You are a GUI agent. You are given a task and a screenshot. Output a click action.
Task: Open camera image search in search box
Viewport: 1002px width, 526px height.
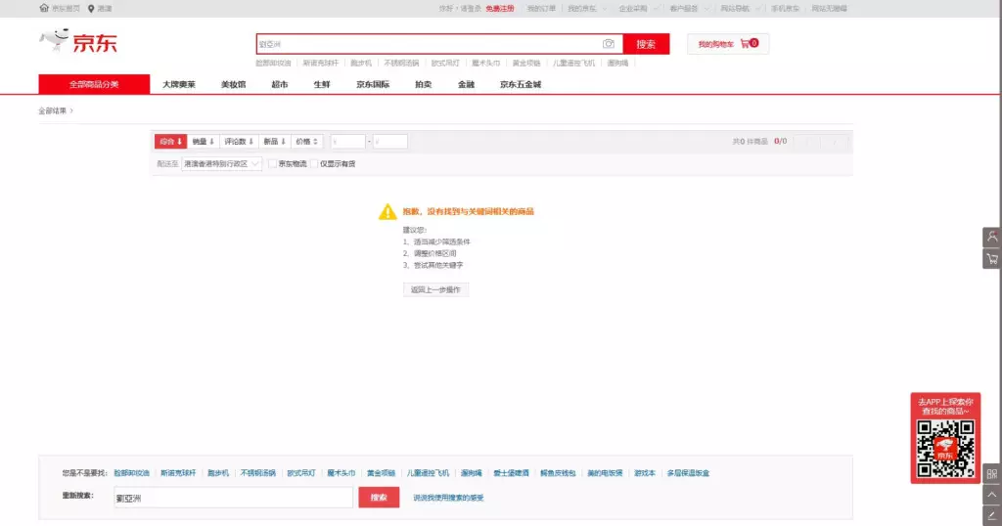609,44
